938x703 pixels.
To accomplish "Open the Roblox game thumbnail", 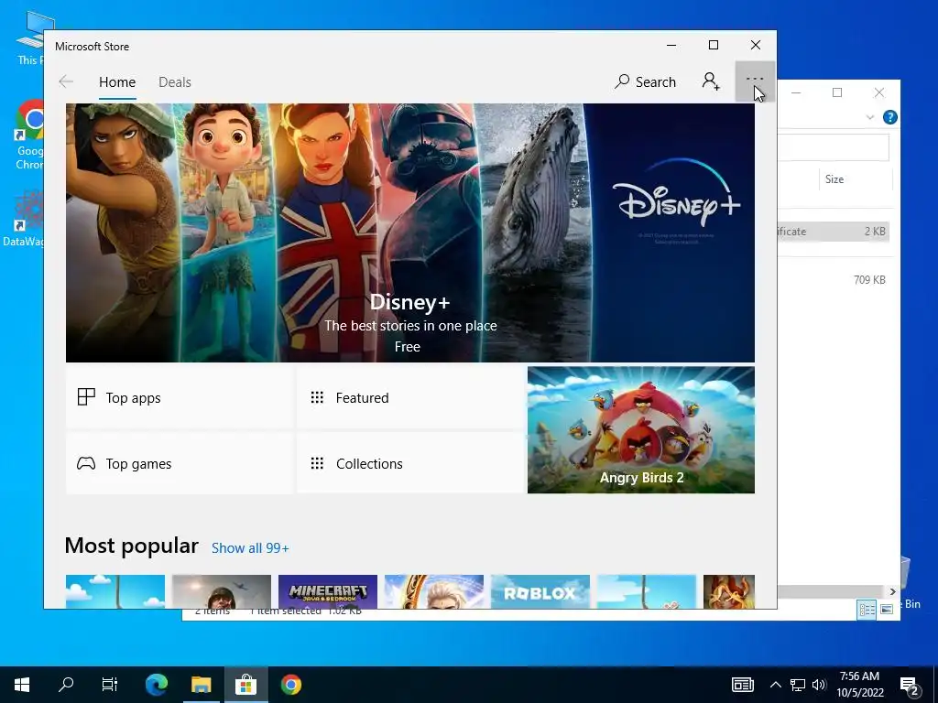I will 540,592.
